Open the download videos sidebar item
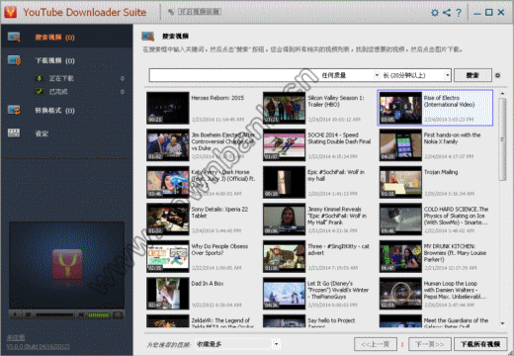 click(x=54, y=60)
